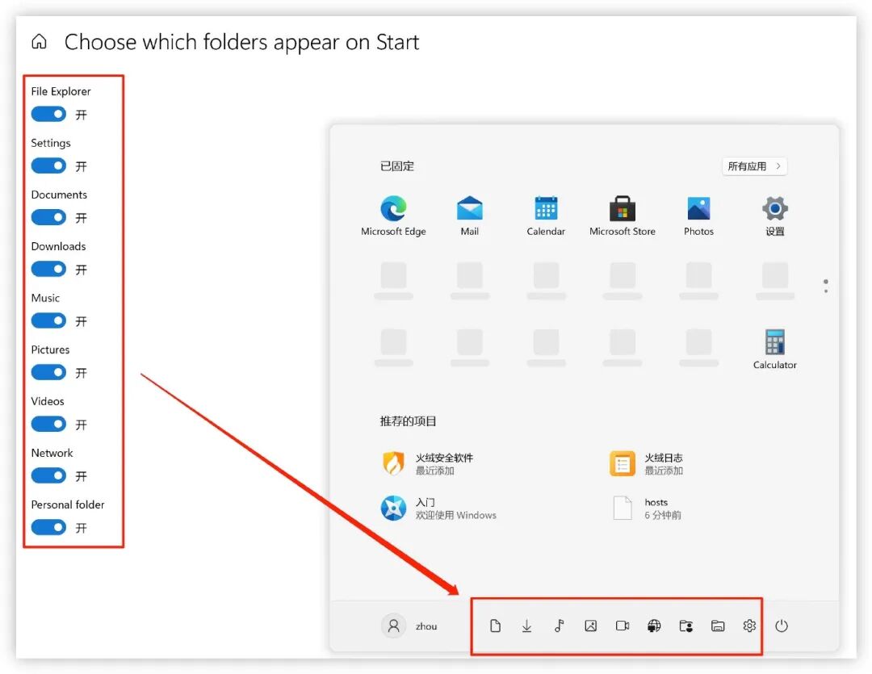
Task: Click the pinned apps page dots
Action: (x=826, y=286)
